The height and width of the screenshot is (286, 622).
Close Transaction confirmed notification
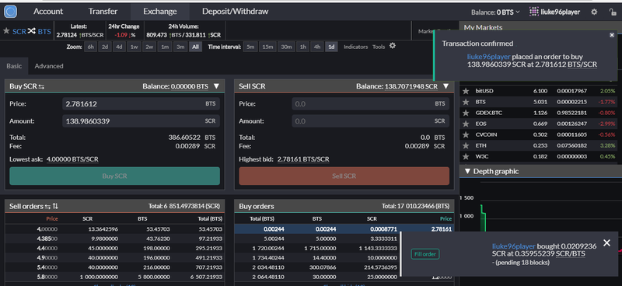click(612, 35)
